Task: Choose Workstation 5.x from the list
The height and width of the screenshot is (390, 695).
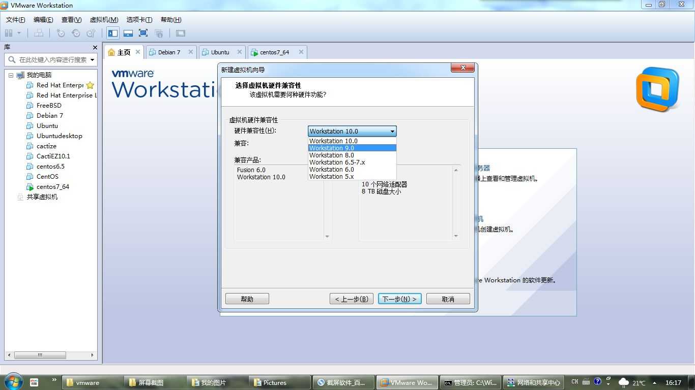Action: (x=352, y=177)
